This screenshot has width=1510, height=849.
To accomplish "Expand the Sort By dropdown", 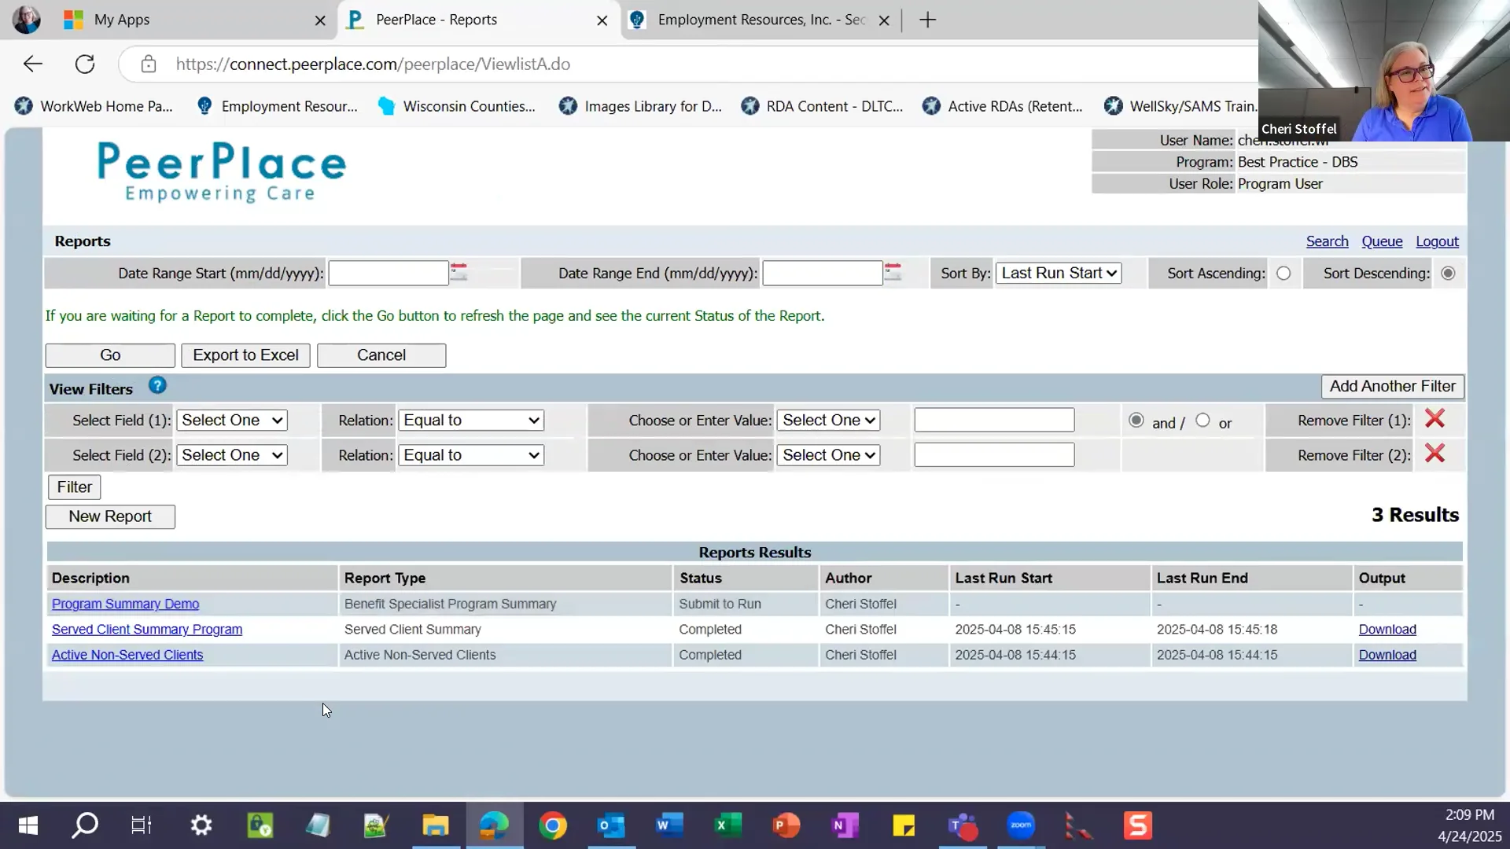I will coord(1059,274).
